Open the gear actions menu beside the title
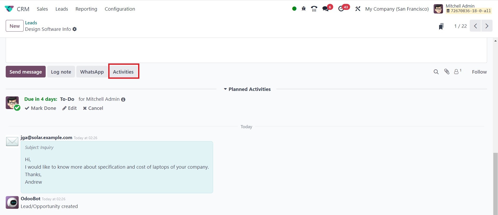The width and height of the screenshot is (498, 215). point(75,29)
